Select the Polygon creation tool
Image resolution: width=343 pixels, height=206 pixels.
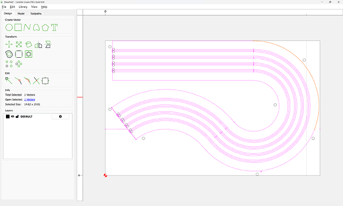(45, 27)
